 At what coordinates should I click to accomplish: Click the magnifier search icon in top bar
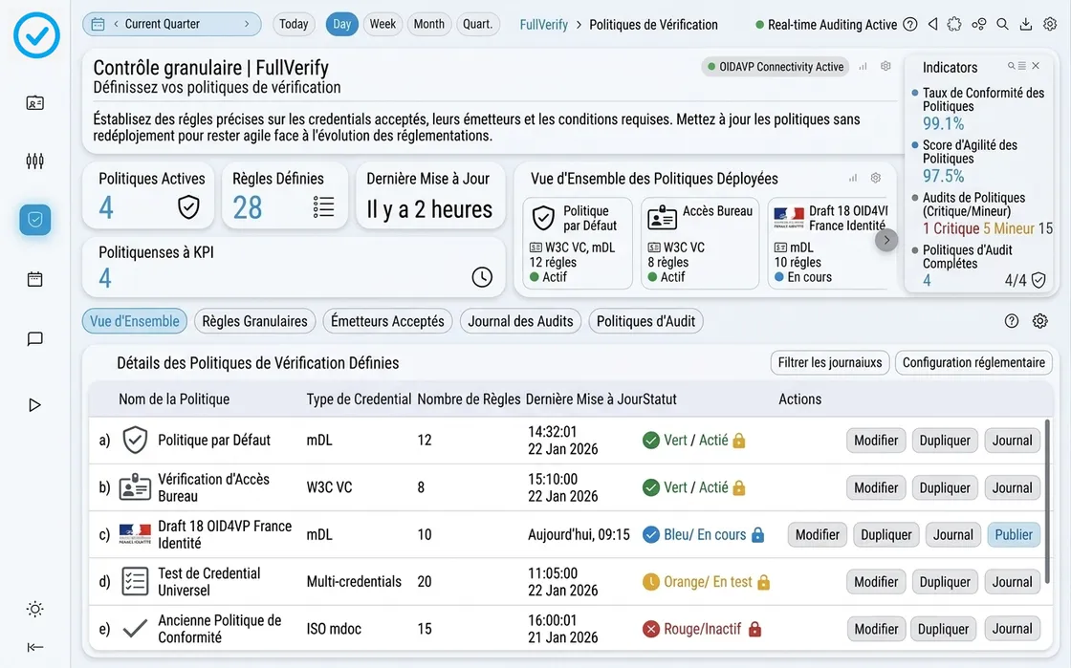click(x=1002, y=25)
